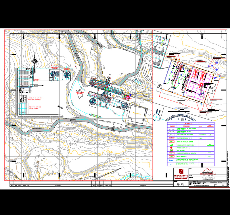Select the green electrical panel legend symbol
Viewport: 230px width, 215px height.
pyautogui.click(x=171, y=145)
